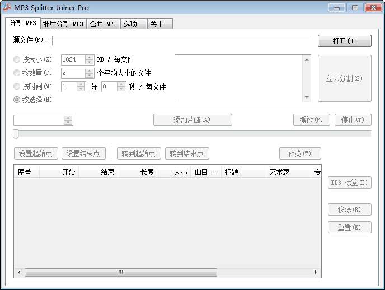Decrease the time position spinner
This screenshot has width=385, height=290.
click(x=68, y=123)
